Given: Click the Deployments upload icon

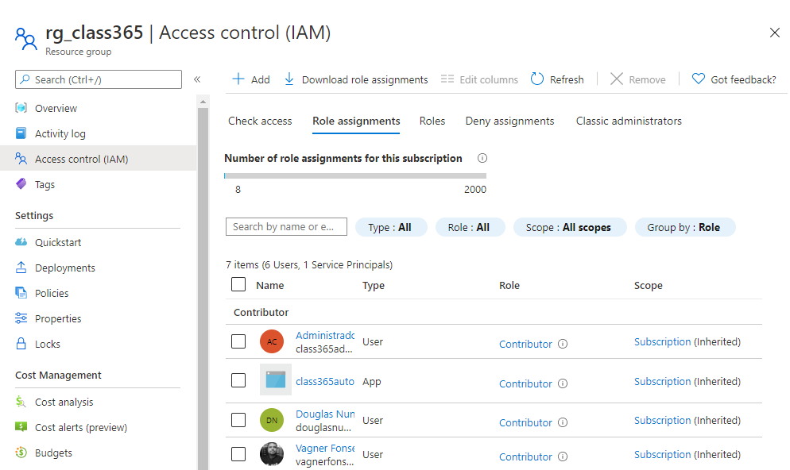Looking at the screenshot, I should coord(21,268).
